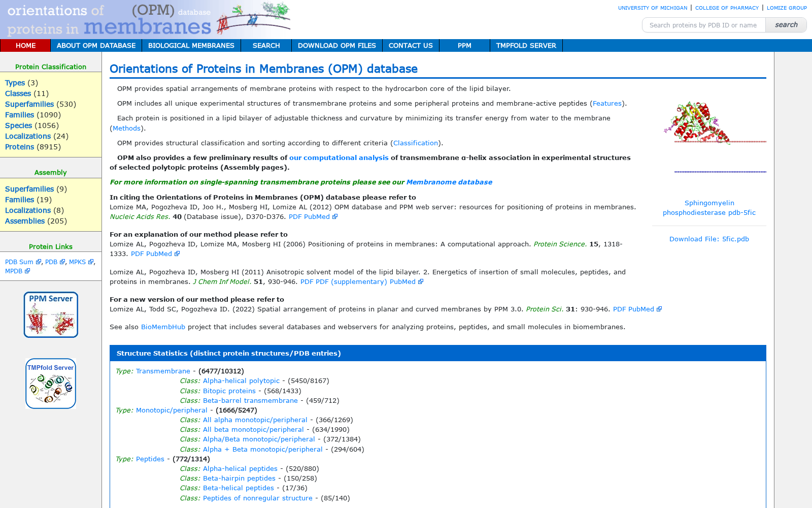Screen dimensions: 812x508
Task: Open Assembly Families (19) link
Action: coord(19,200)
